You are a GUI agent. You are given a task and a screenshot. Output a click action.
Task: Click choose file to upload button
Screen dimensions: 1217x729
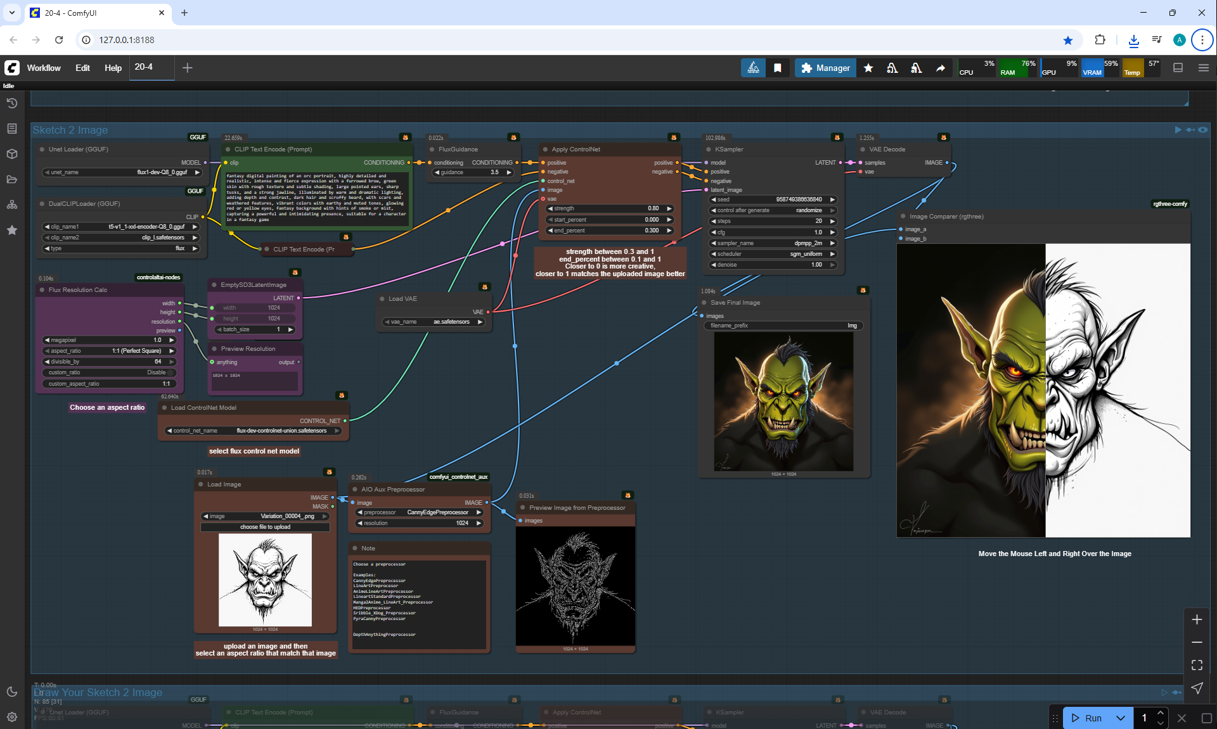(x=265, y=527)
